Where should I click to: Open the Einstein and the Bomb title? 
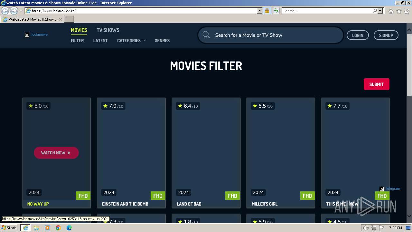coord(125,204)
